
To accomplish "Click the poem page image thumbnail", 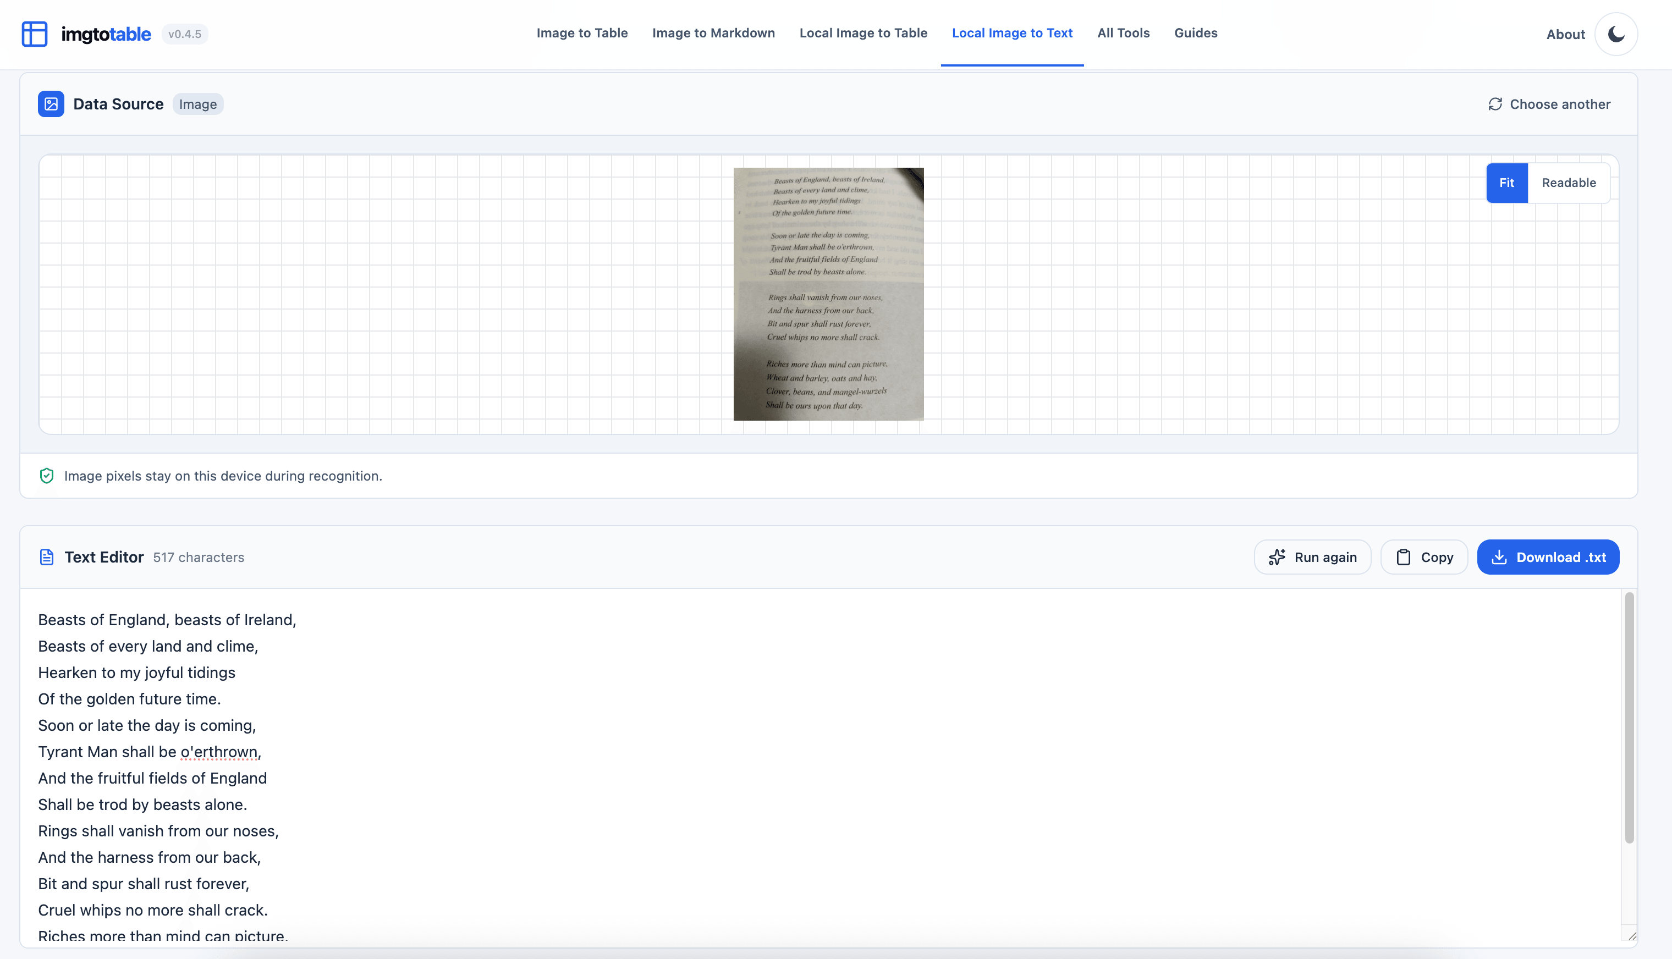I will tap(828, 294).
